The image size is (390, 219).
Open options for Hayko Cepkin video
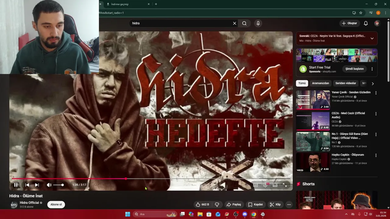(376, 155)
